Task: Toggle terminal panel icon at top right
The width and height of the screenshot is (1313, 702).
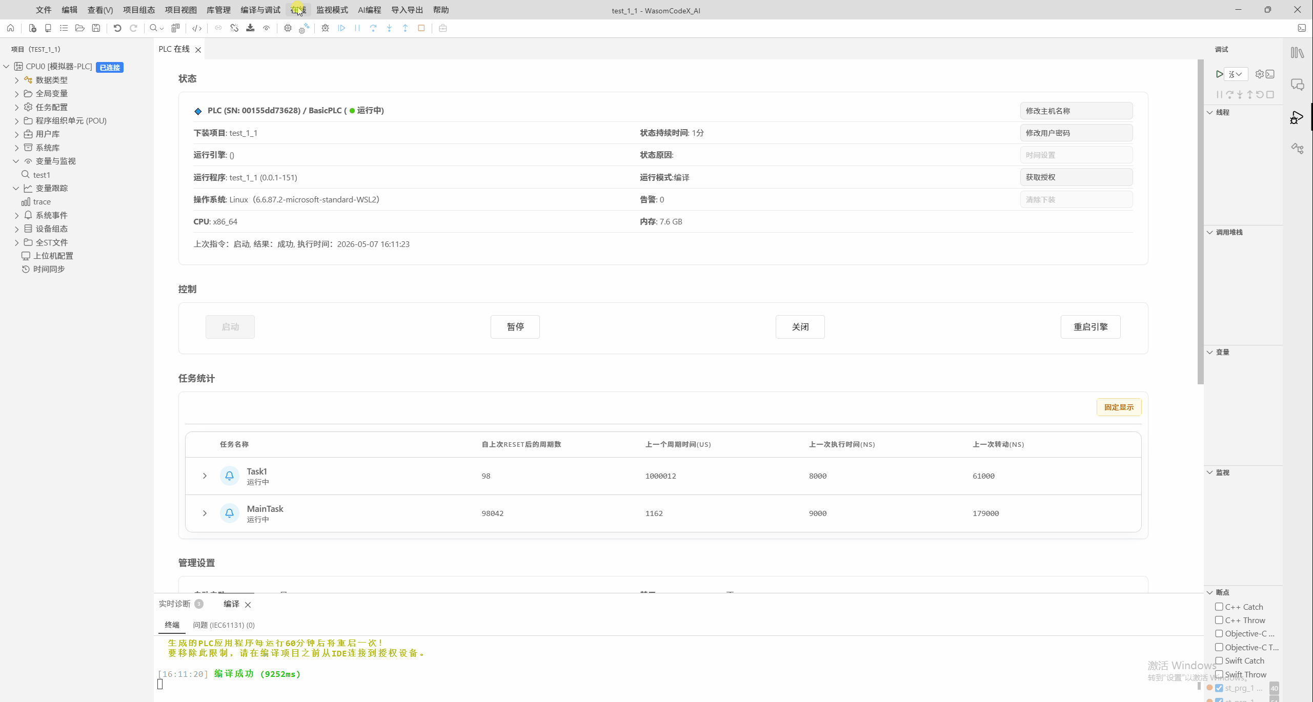Action: (1302, 28)
